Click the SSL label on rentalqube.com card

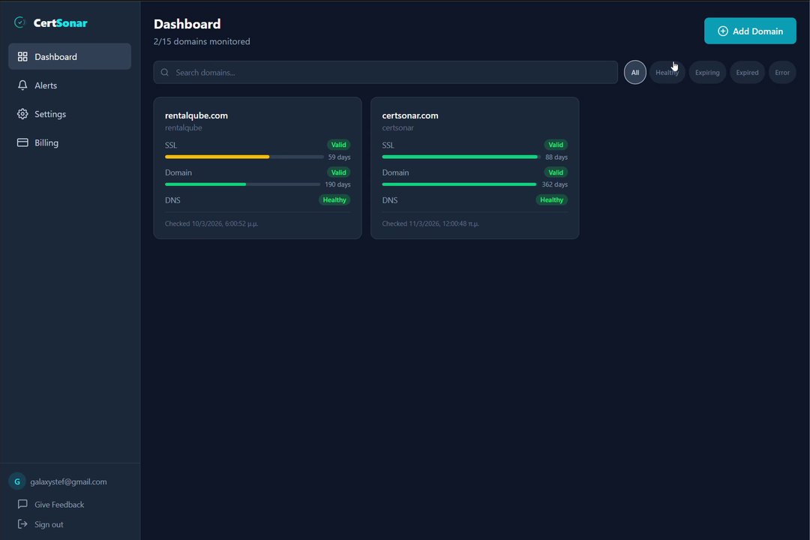(171, 145)
